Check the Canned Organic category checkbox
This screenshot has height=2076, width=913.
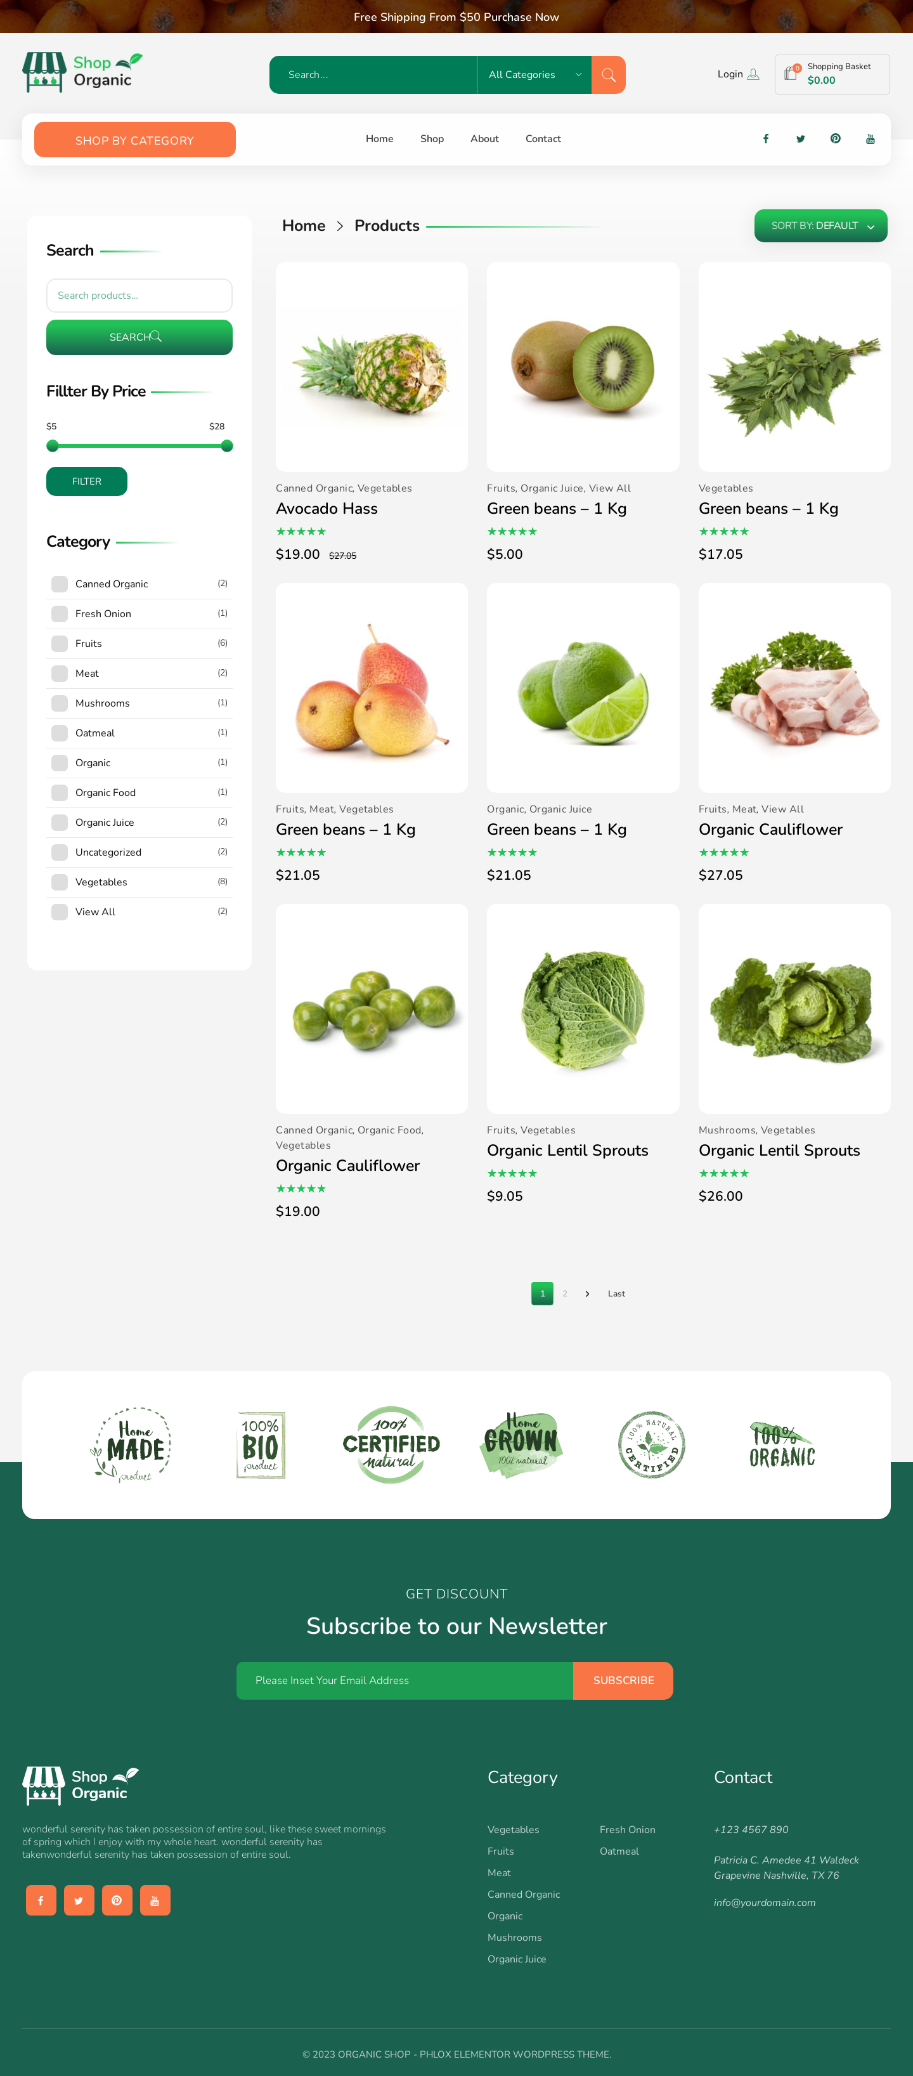tap(60, 584)
